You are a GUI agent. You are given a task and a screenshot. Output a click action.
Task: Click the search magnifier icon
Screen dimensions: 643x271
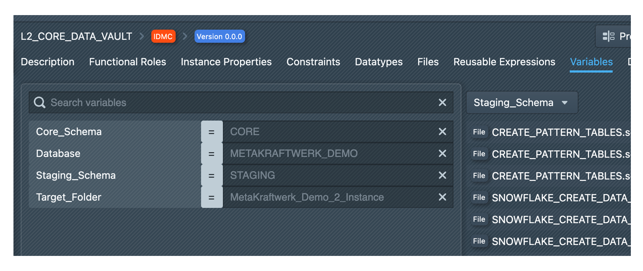(x=40, y=103)
